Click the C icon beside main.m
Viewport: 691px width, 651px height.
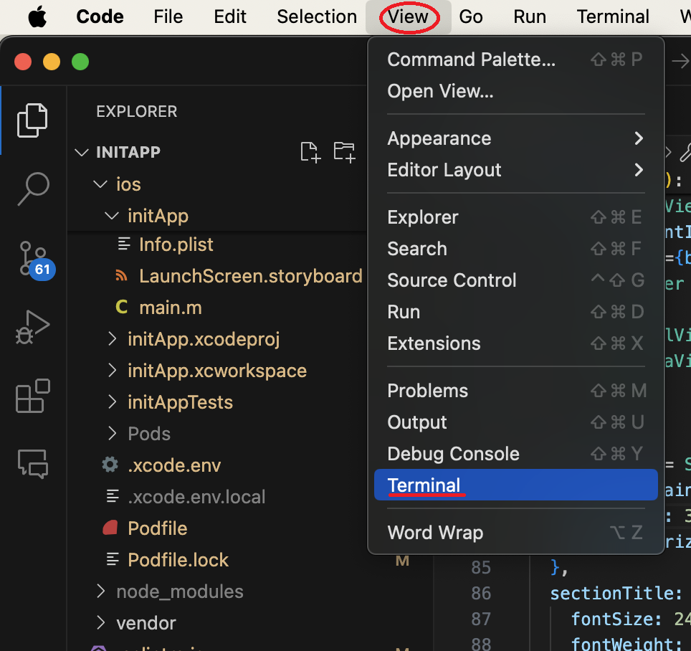click(122, 307)
